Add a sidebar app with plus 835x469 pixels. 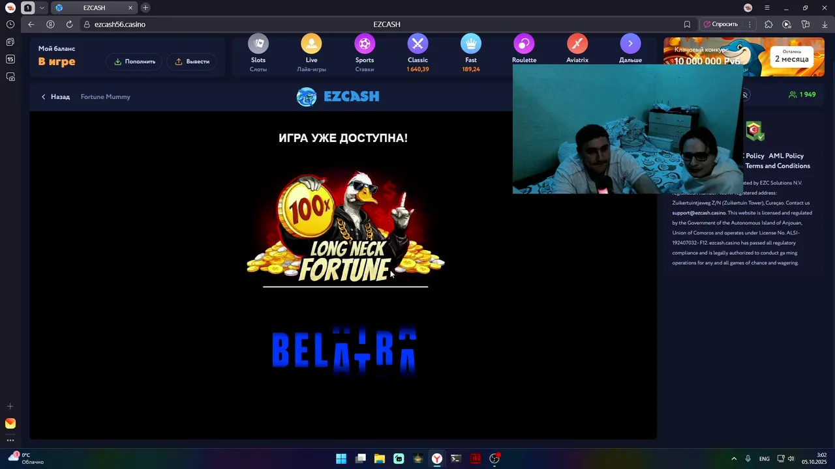click(x=10, y=406)
